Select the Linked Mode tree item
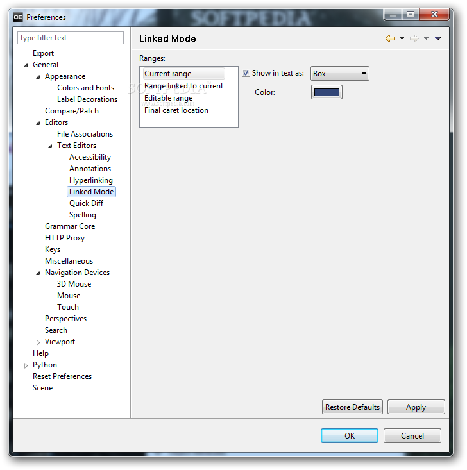This screenshot has height=470, width=467. (91, 192)
